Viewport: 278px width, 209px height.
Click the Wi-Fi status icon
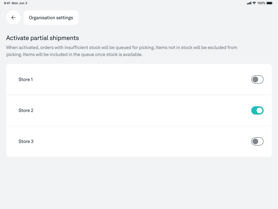(254, 3)
